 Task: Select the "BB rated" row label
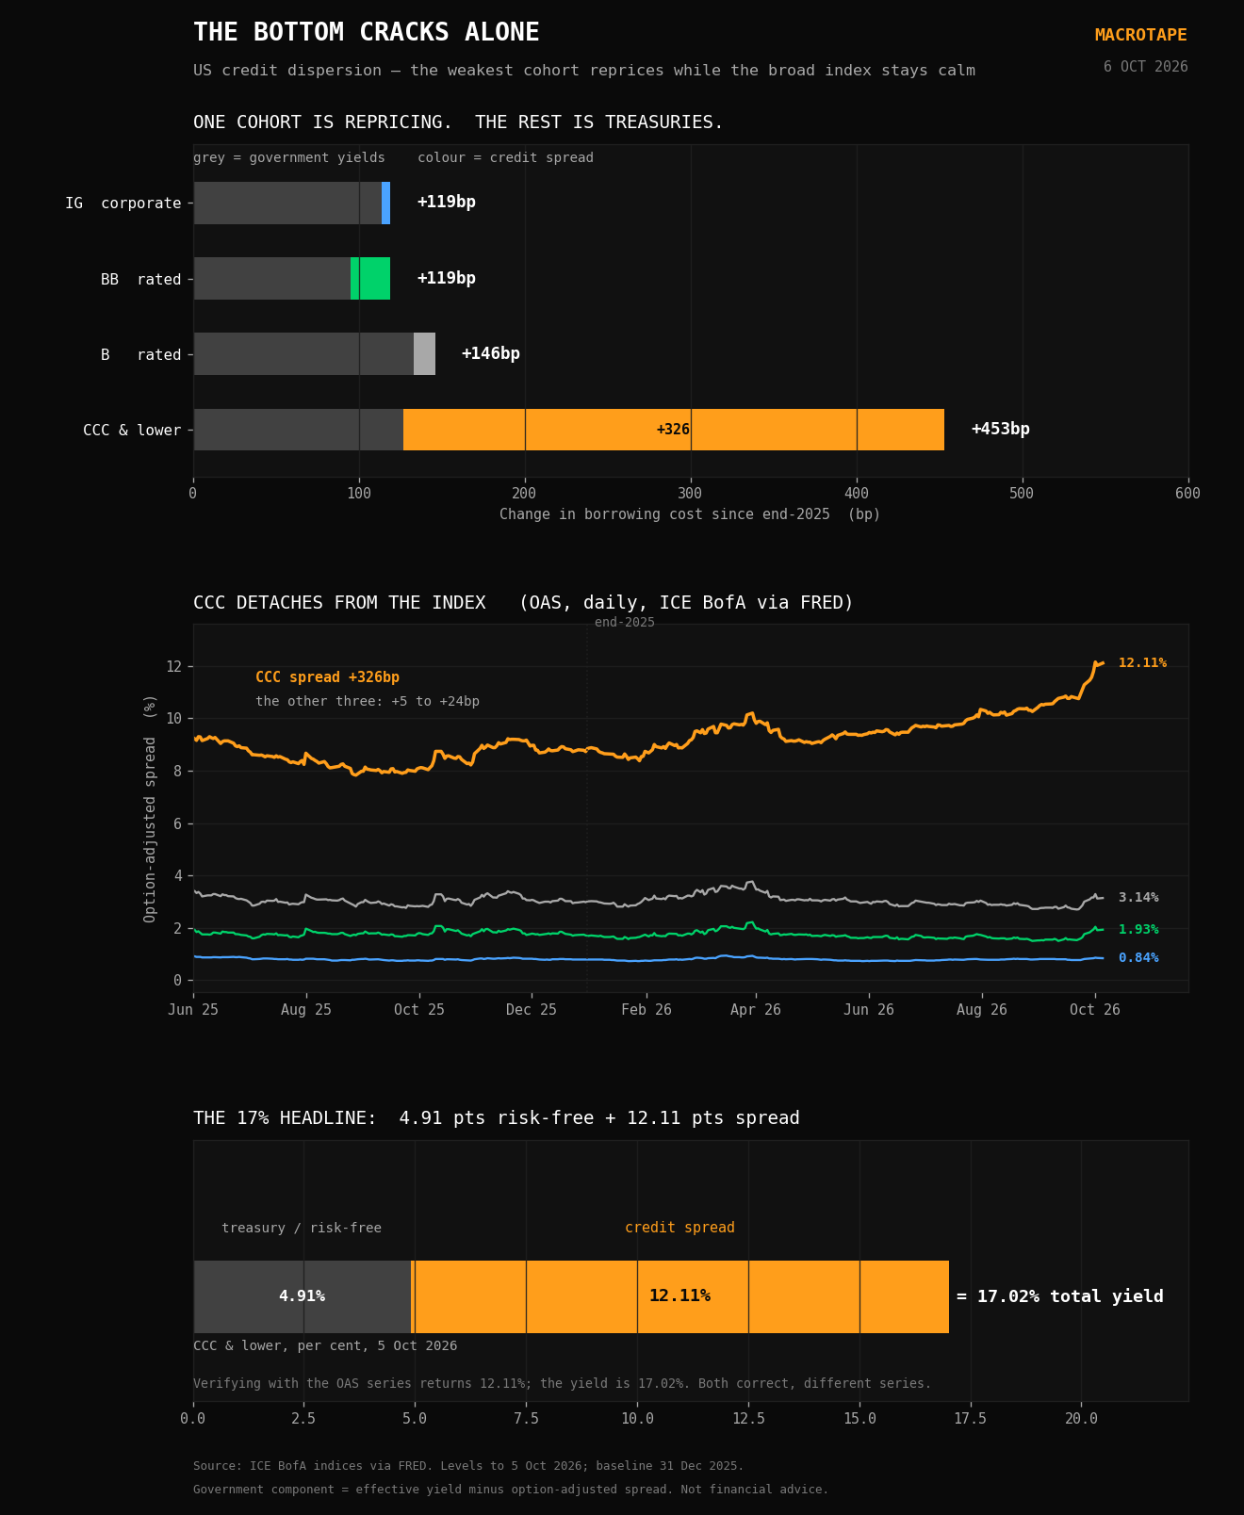point(141,280)
